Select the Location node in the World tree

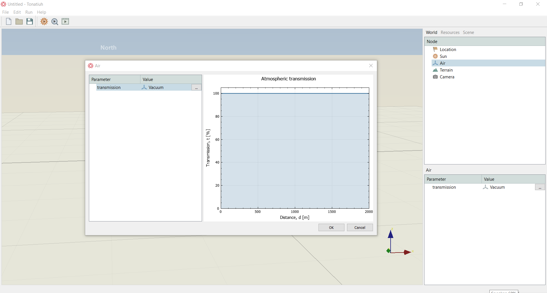(x=448, y=50)
